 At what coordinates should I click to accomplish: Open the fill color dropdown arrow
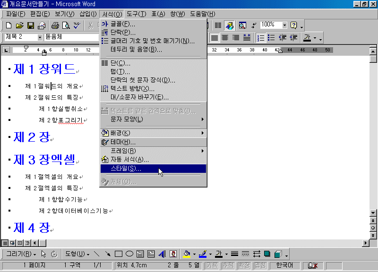click(194, 254)
